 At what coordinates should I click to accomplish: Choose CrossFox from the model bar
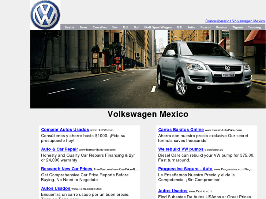[100, 27]
